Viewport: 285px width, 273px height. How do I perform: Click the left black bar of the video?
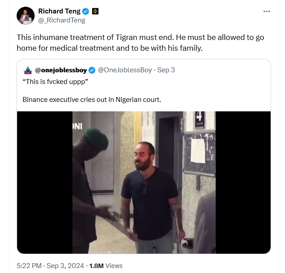coord(45,182)
